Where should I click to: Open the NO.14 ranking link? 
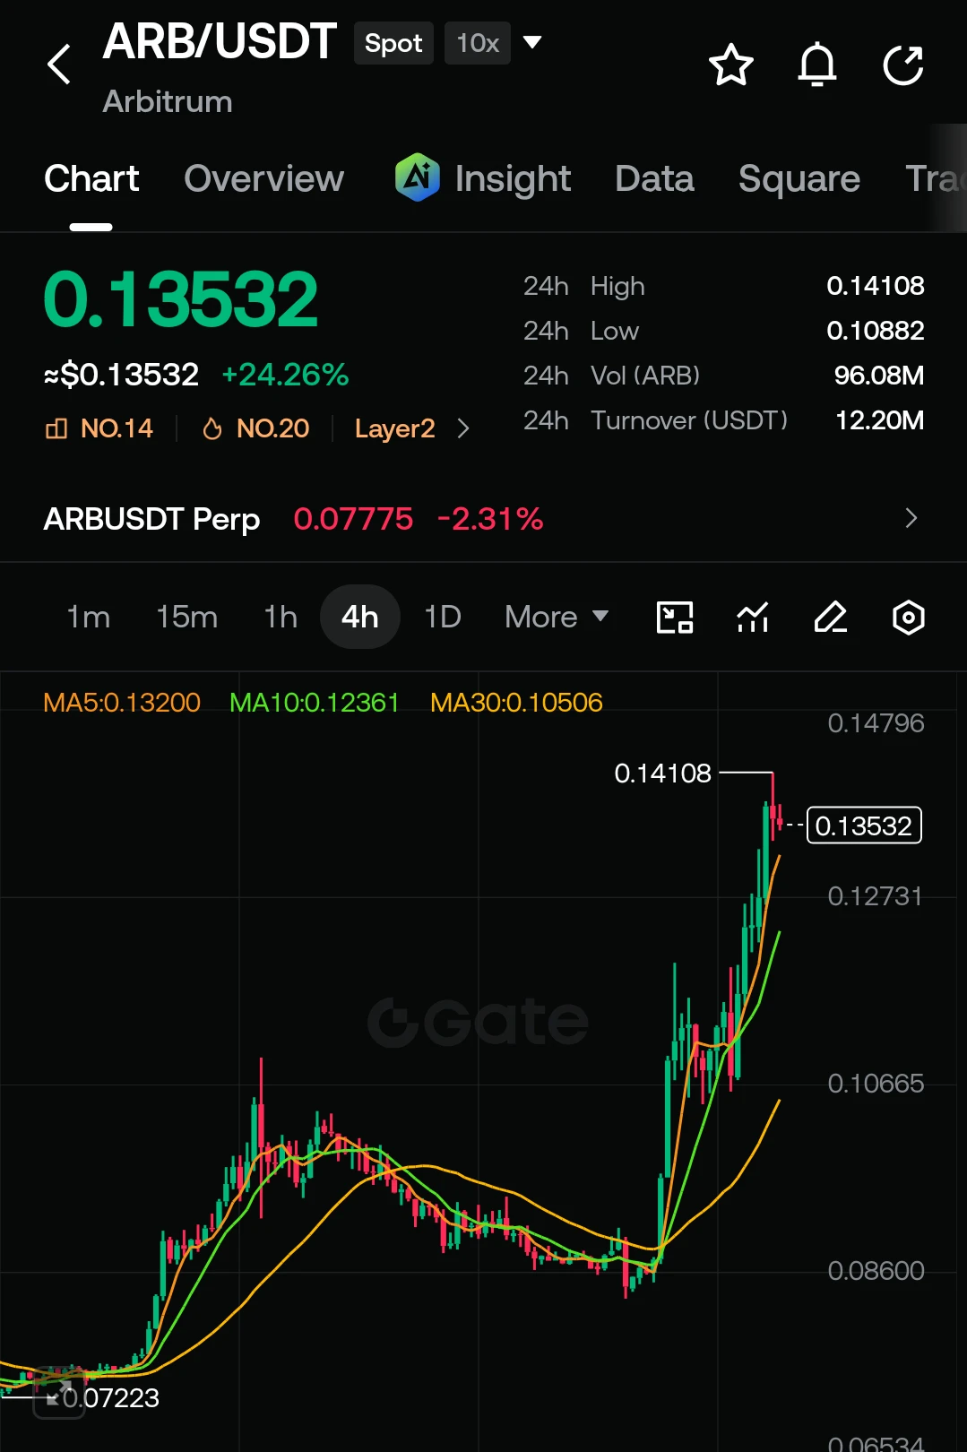[99, 428]
